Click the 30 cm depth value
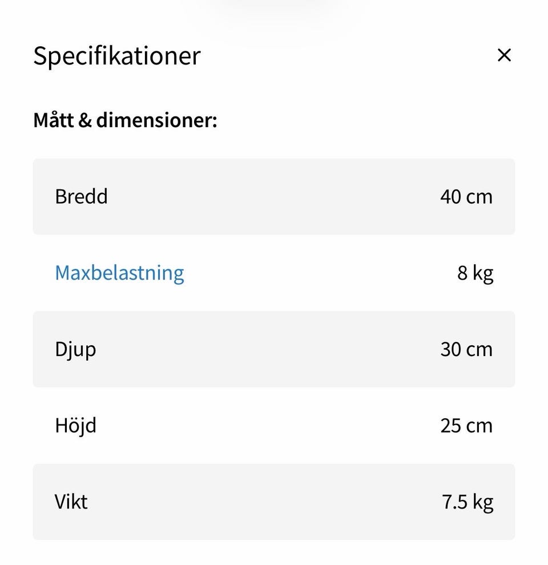Viewport: 548px width, 565px height. [x=466, y=349]
